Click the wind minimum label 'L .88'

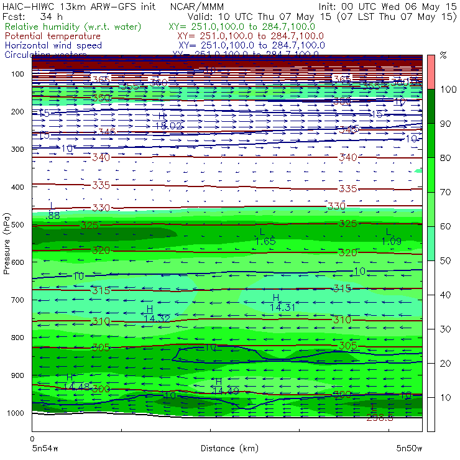tap(53, 211)
